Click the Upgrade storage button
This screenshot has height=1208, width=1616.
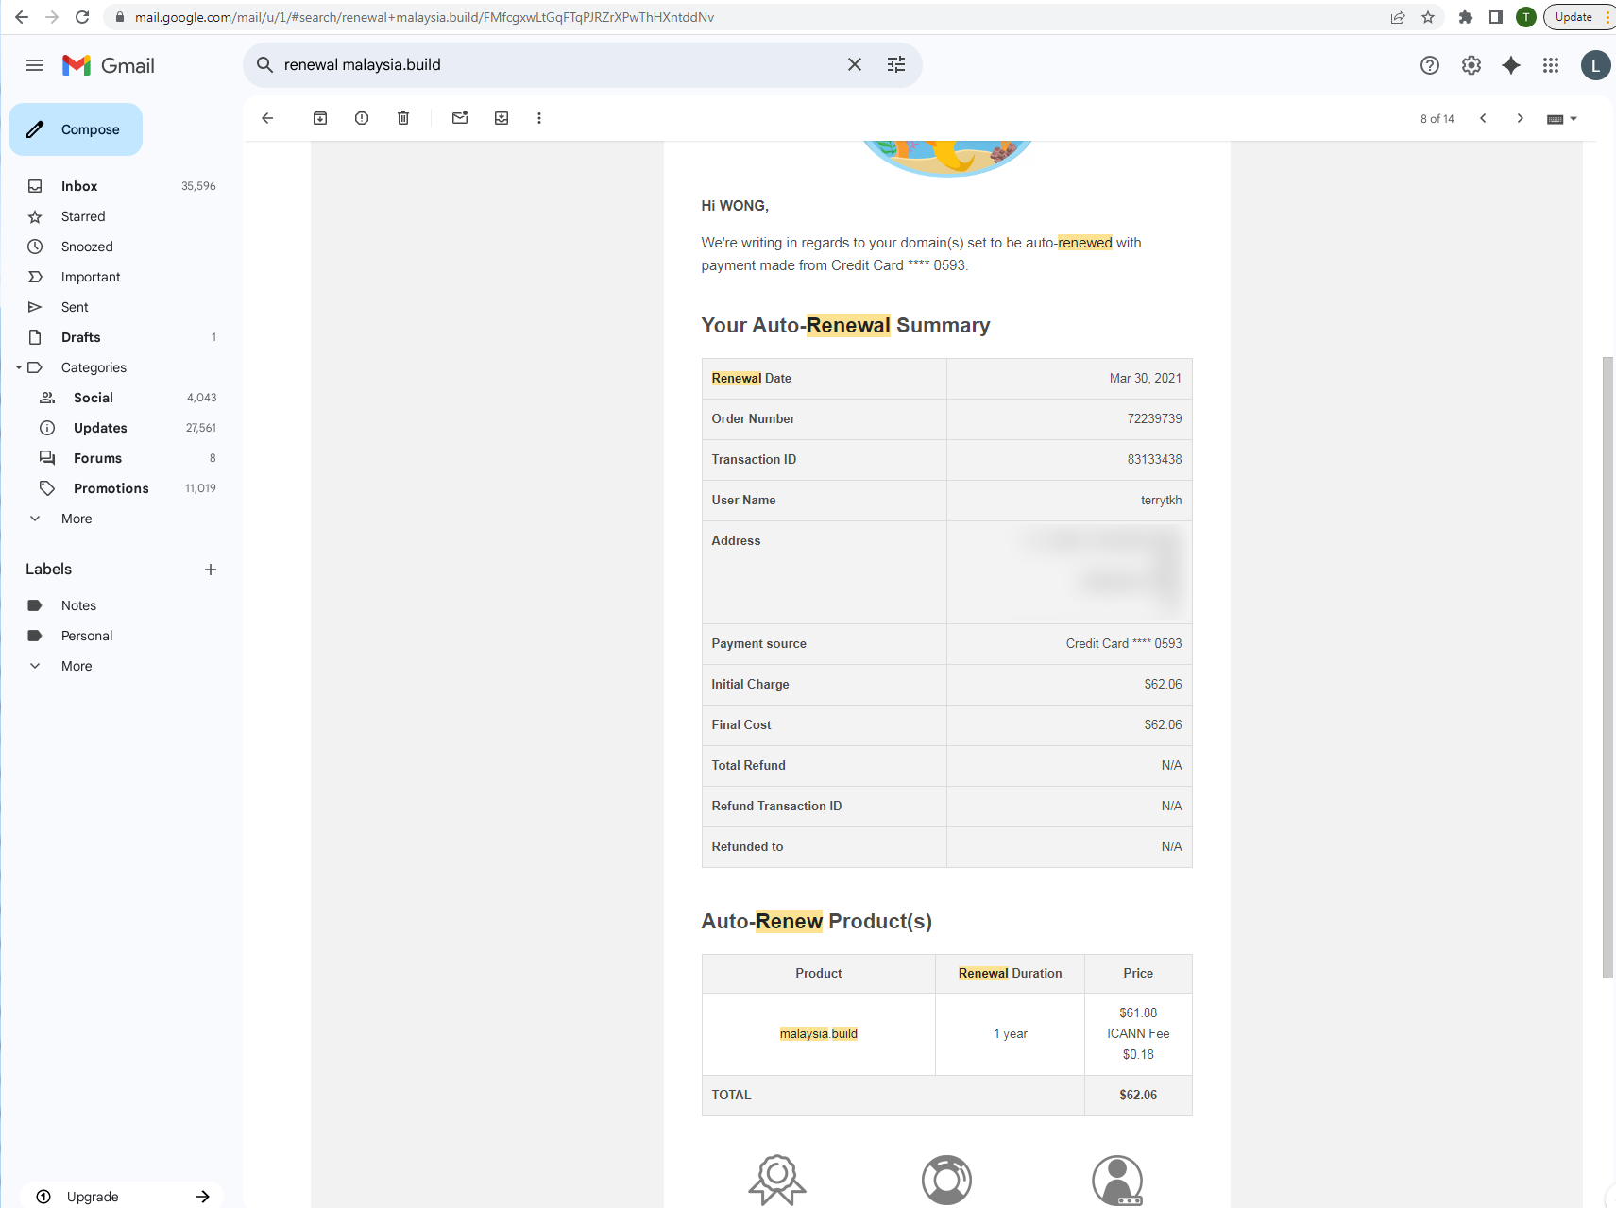click(x=122, y=1196)
